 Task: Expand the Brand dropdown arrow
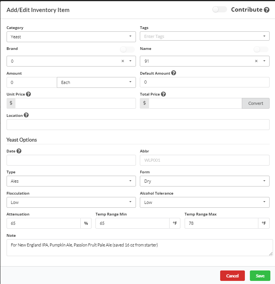(x=131, y=61)
